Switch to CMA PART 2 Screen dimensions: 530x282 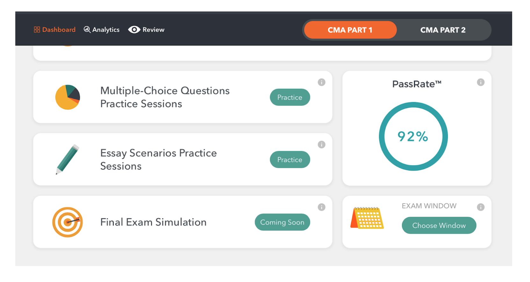pos(443,30)
